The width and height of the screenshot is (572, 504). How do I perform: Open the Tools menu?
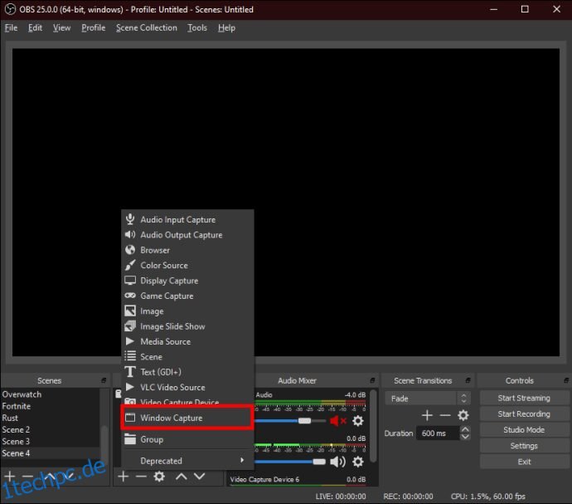[x=197, y=27]
